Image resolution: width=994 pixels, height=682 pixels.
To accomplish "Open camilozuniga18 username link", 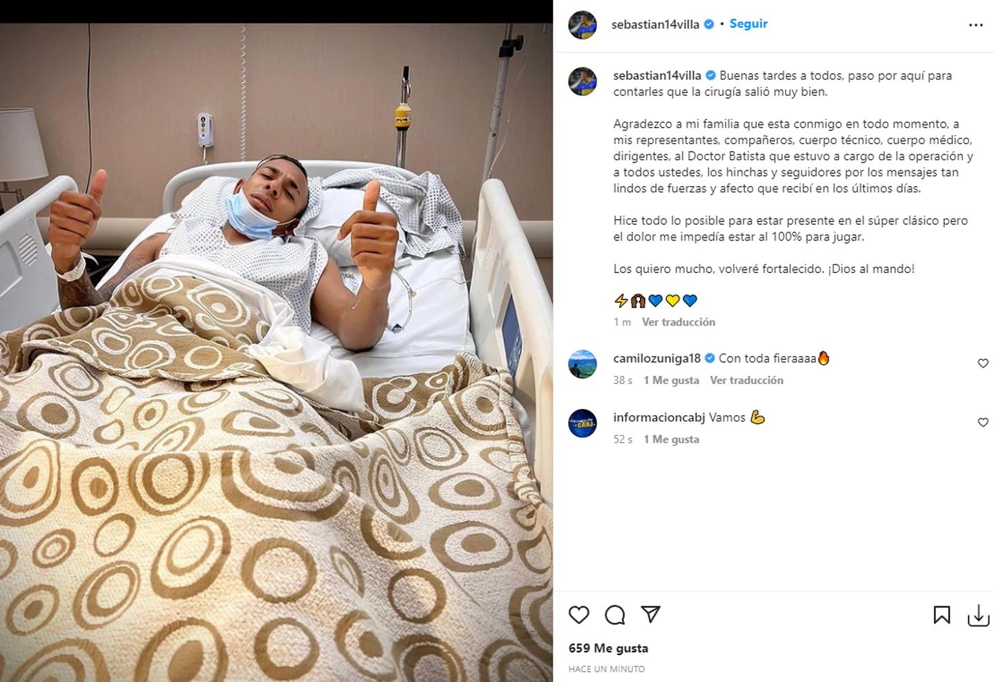I will tap(656, 358).
